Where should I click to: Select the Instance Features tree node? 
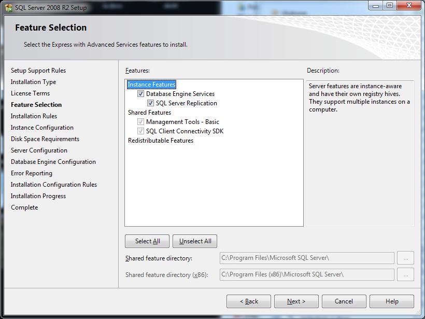(151, 85)
